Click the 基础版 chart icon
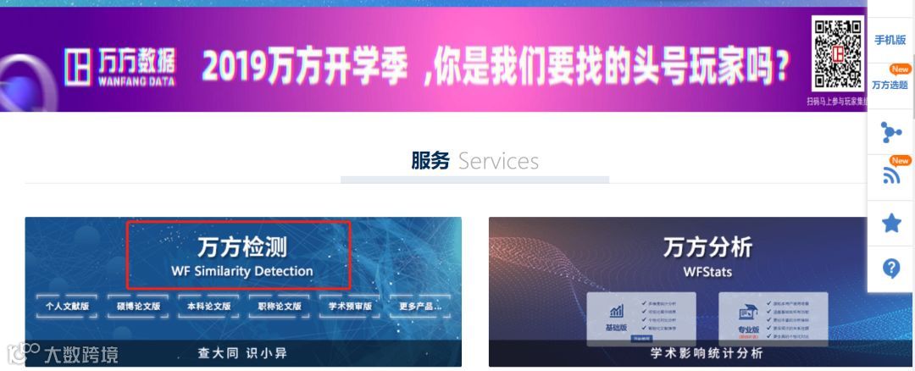Image resolution: width=915 pixels, height=371 pixels. tap(616, 311)
